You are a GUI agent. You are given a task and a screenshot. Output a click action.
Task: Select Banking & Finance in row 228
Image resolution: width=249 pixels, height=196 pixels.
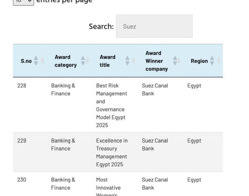coord(63,90)
